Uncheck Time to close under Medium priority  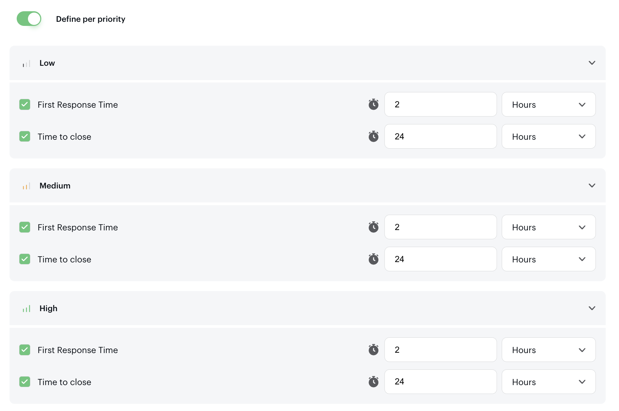pos(25,259)
